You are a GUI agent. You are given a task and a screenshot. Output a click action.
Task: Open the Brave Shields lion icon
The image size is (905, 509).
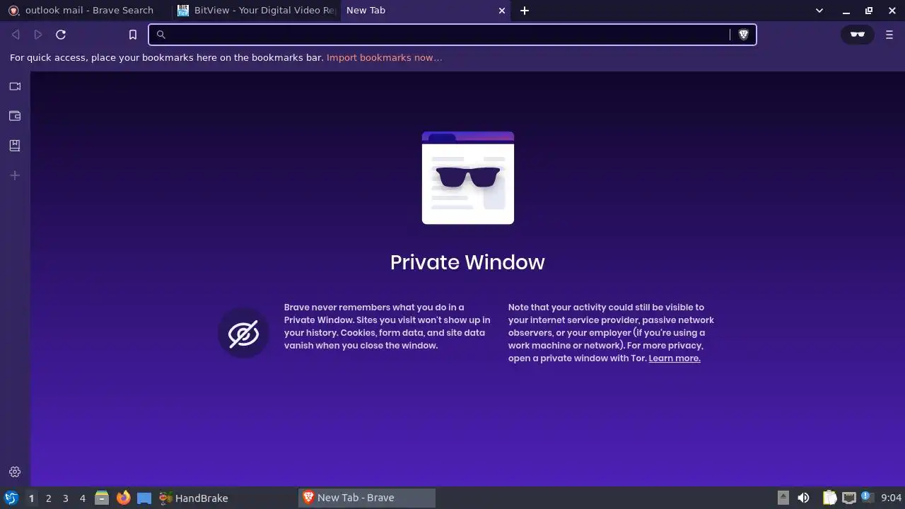click(x=743, y=35)
